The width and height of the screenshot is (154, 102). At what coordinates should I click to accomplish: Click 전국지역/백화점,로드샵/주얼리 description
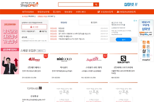tap(62, 71)
